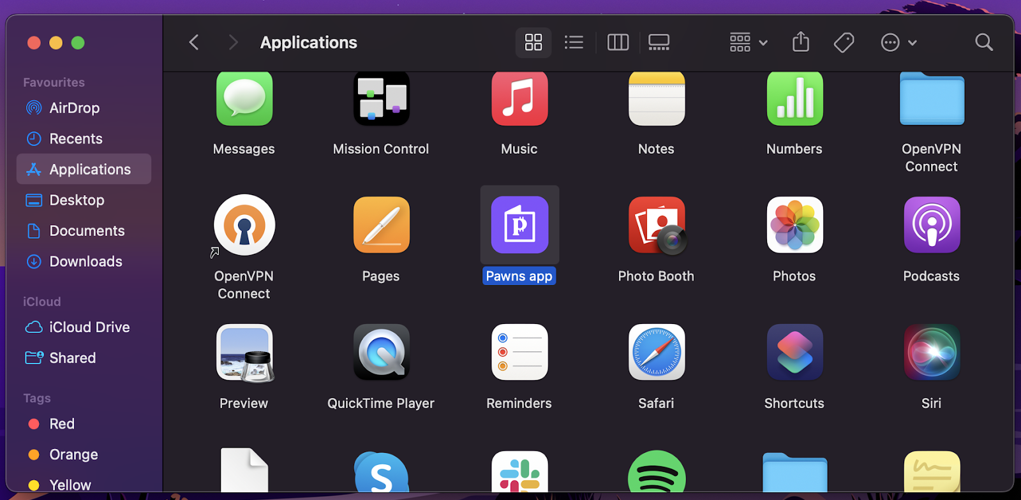Click the Favourites section header
Image resolution: width=1021 pixels, height=500 pixels.
point(54,82)
